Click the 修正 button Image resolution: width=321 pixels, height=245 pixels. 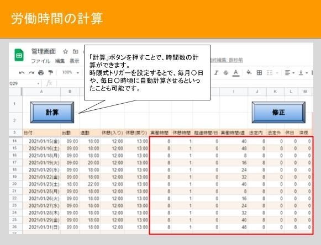(x=278, y=112)
